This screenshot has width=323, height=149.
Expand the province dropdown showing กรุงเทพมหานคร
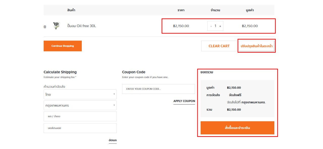coord(80,105)
